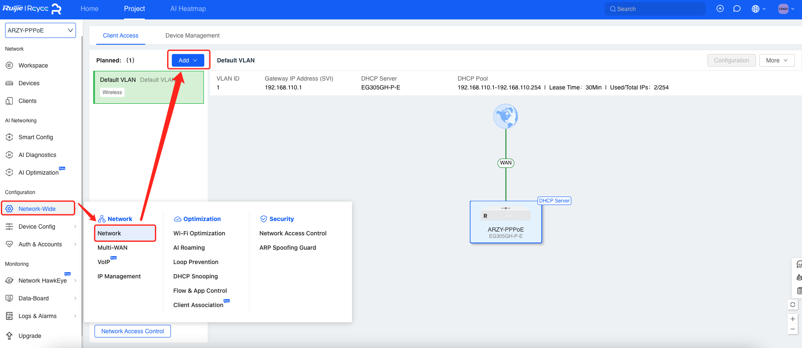Open the chat message icon in header
Screen dimensions: 802x348
(737, 8)
